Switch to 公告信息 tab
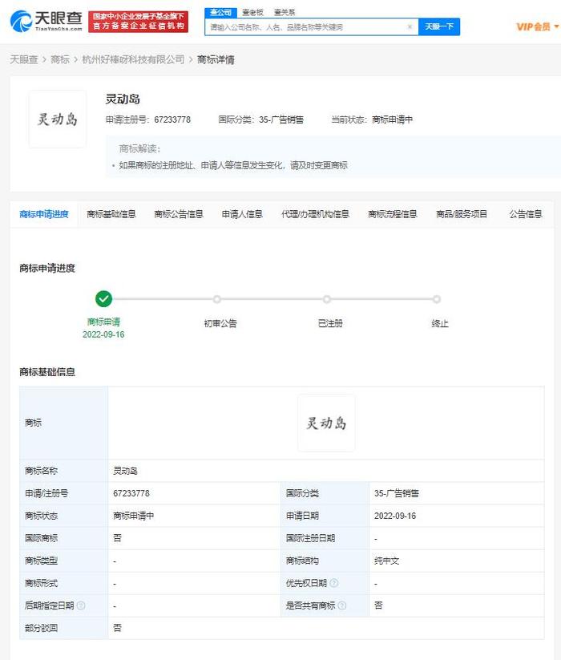Screen dimensions: 561x660 tap(526, 214)
